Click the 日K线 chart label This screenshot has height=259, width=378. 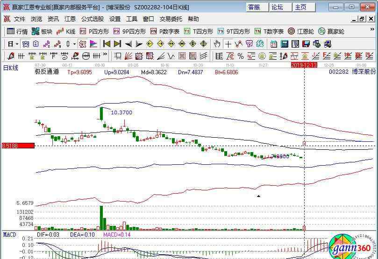(x=11, y=68)
